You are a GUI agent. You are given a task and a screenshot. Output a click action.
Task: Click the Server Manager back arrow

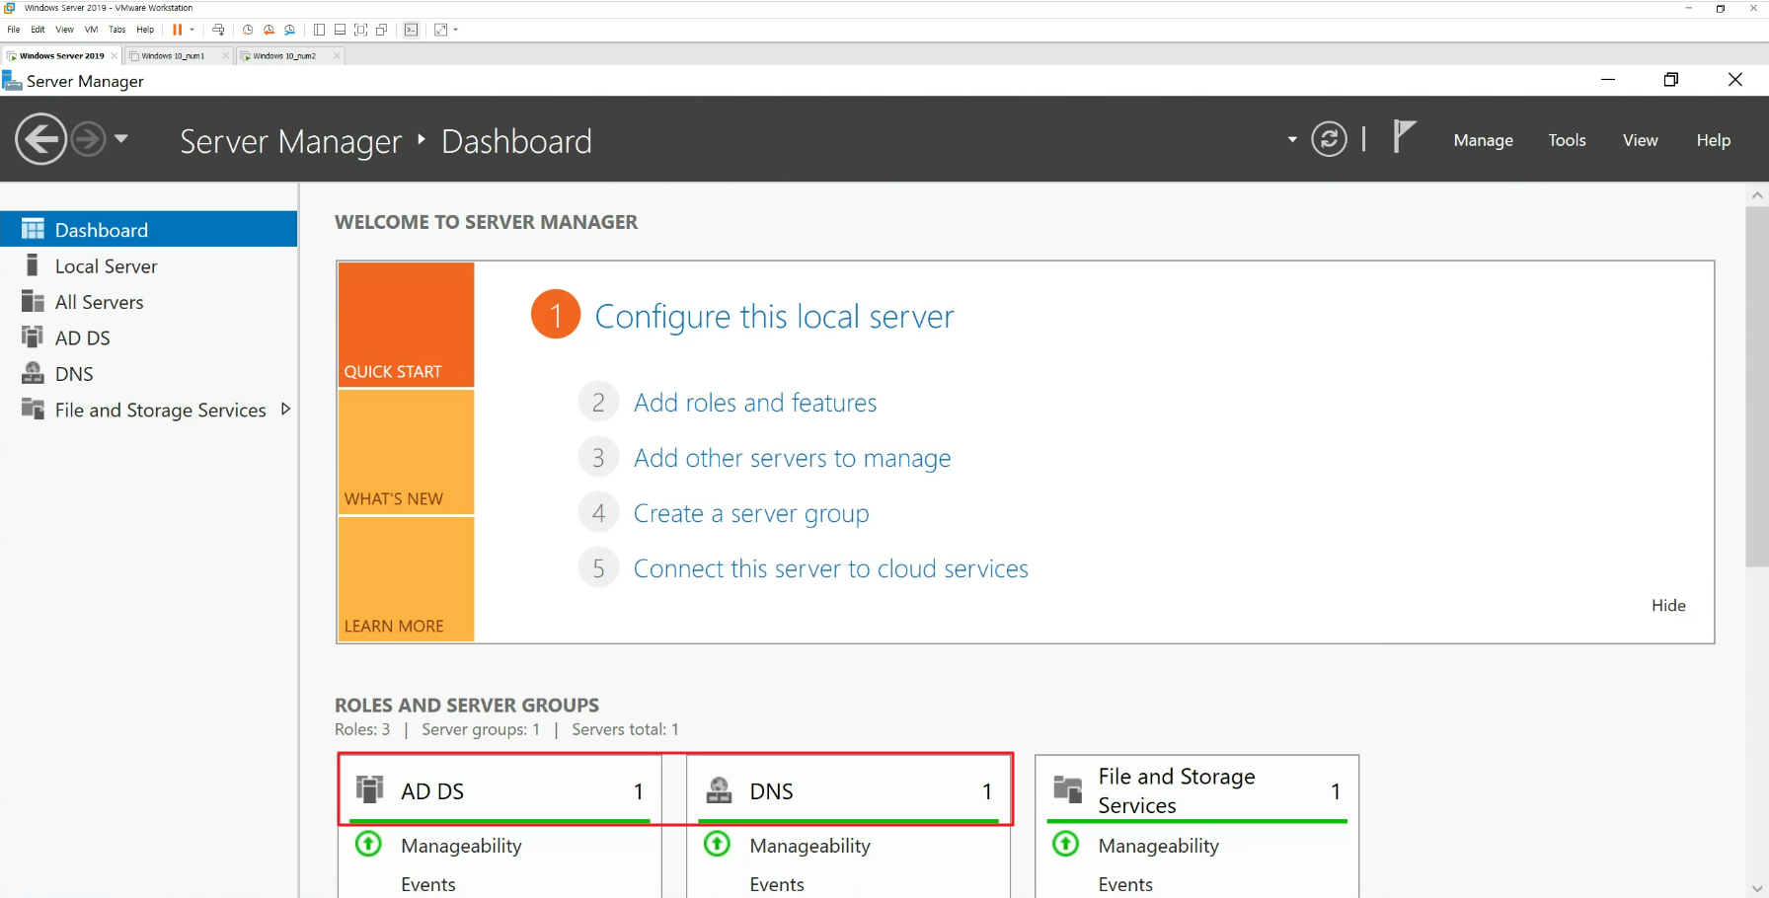click(x=40, y=139)
